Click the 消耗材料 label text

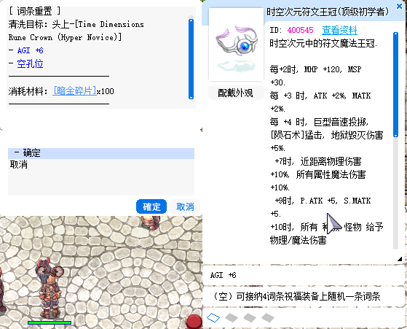coord(25,91)
